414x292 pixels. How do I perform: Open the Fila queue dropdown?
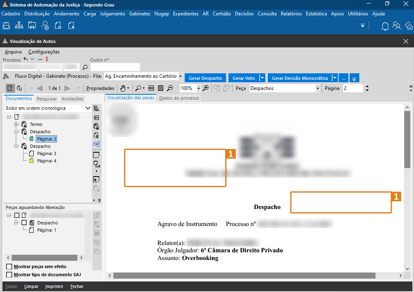tap(180, 76)
